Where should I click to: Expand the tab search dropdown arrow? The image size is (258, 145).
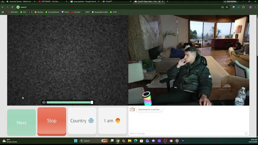point(3,2)
